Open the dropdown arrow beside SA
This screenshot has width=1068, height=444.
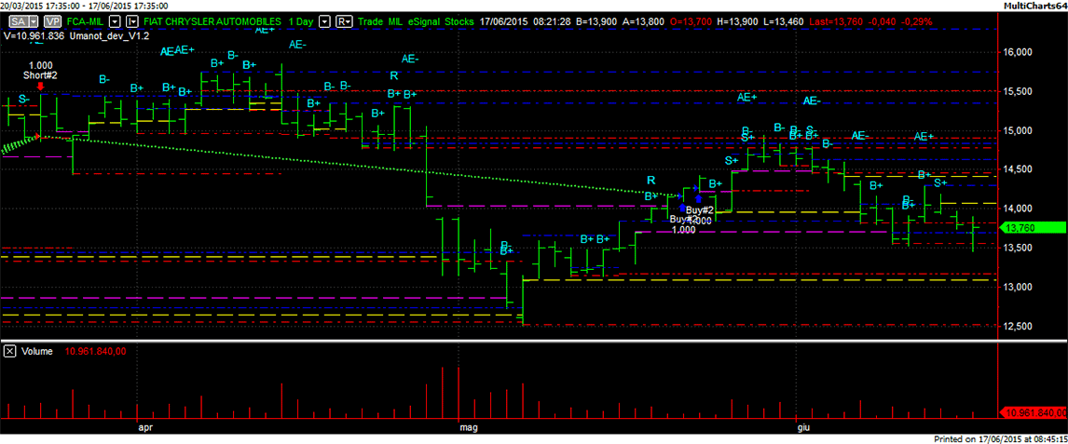coord(34,20)
